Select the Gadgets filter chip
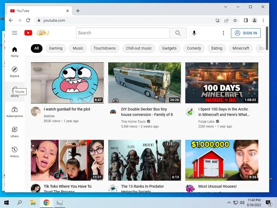Image resolution: width=277 pixels, height=208 pixels. coord(169,48)
